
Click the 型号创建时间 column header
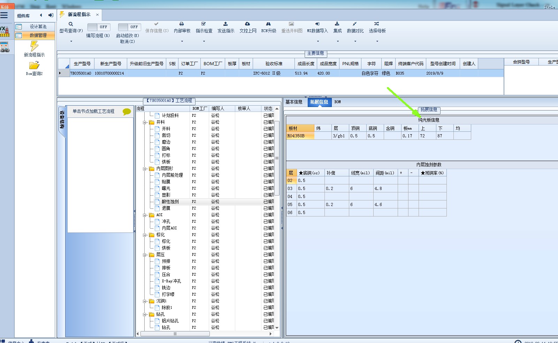(443, 64)
